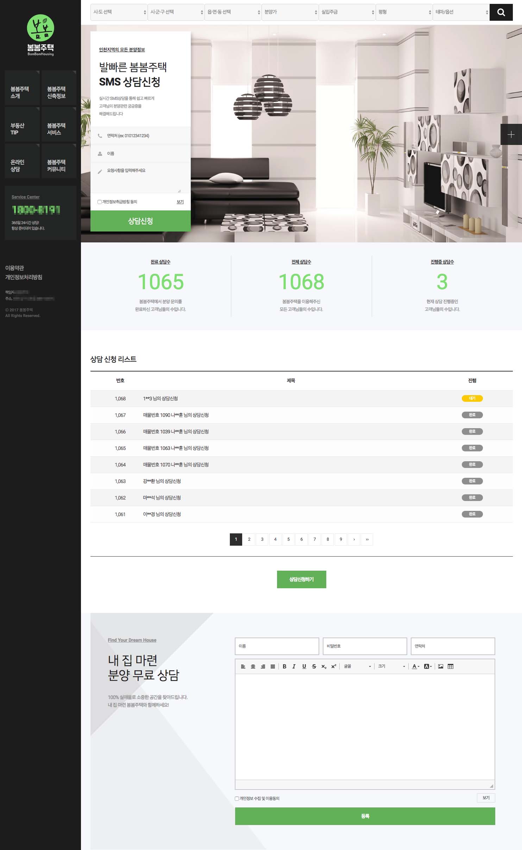Screen dimensions: 522x850
Task: Go to pagination page 2
Action: tap(249, 540)
